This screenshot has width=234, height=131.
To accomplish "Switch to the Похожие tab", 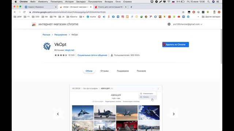I will point(141,71).
